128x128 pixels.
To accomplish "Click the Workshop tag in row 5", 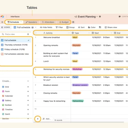I will [x=77, y=69].
